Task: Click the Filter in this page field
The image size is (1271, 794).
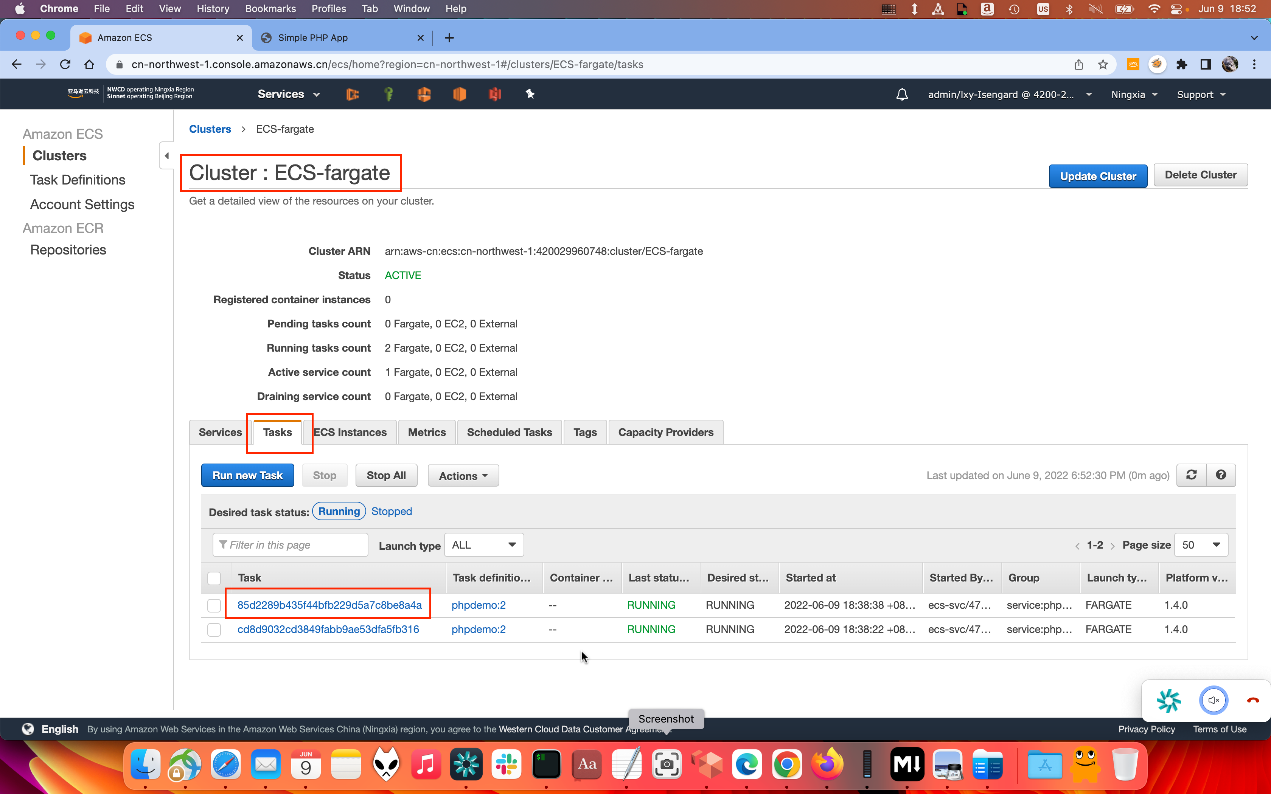Action: pyautogui.click(x=291, y=545)
